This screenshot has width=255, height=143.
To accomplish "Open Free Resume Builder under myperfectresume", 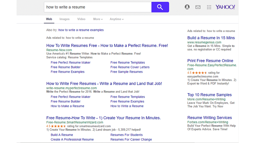I will click(66, 101).
